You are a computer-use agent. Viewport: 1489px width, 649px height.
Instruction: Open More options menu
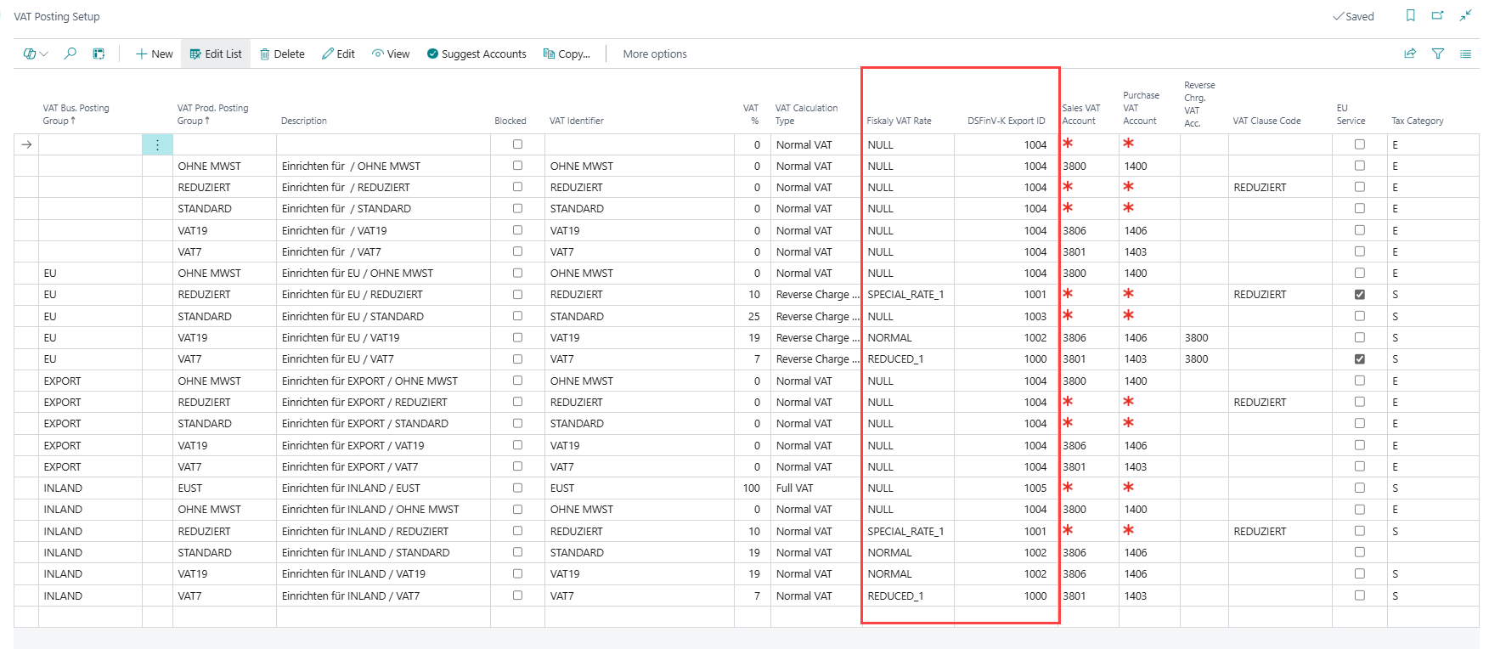click(x=654, y=54)
